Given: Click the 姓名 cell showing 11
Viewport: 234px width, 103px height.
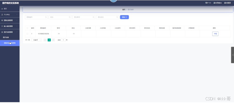Looking at the screenshot, I should coord(74,34).
